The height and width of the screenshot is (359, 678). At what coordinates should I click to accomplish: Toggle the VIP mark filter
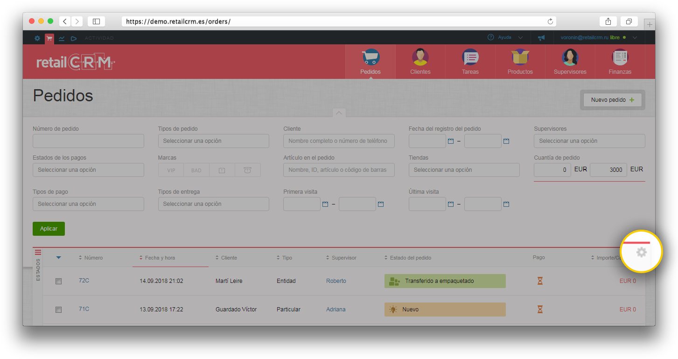tap(171, 170)
